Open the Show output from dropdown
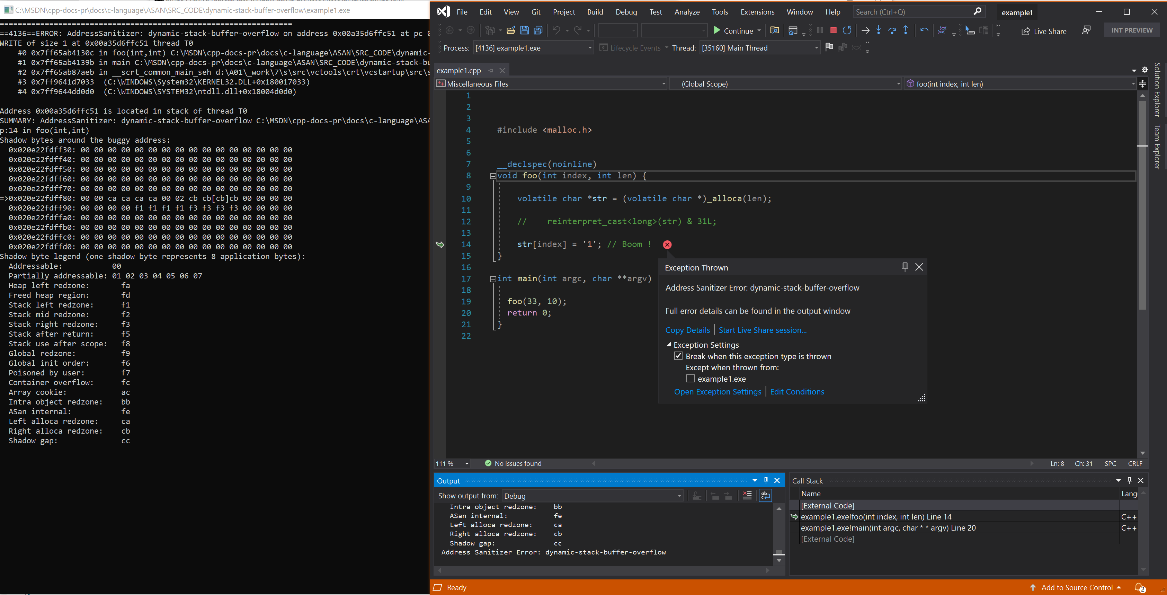 point(679,496)
